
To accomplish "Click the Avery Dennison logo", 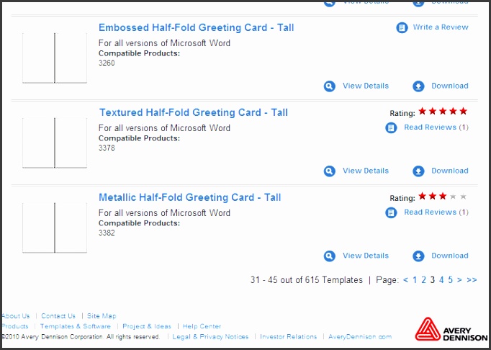I will point(451,329).
